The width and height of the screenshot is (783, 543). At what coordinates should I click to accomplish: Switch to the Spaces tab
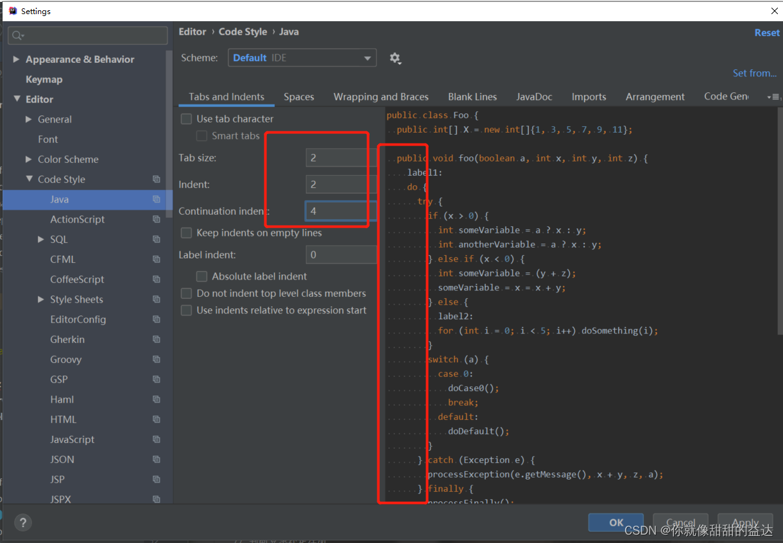click(x=299, y=97)
